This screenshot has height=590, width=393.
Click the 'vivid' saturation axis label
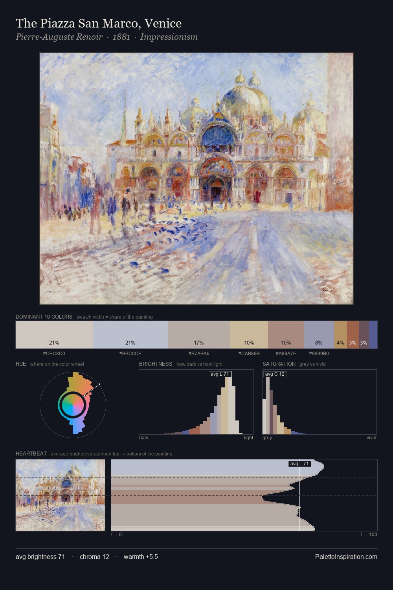371,438
